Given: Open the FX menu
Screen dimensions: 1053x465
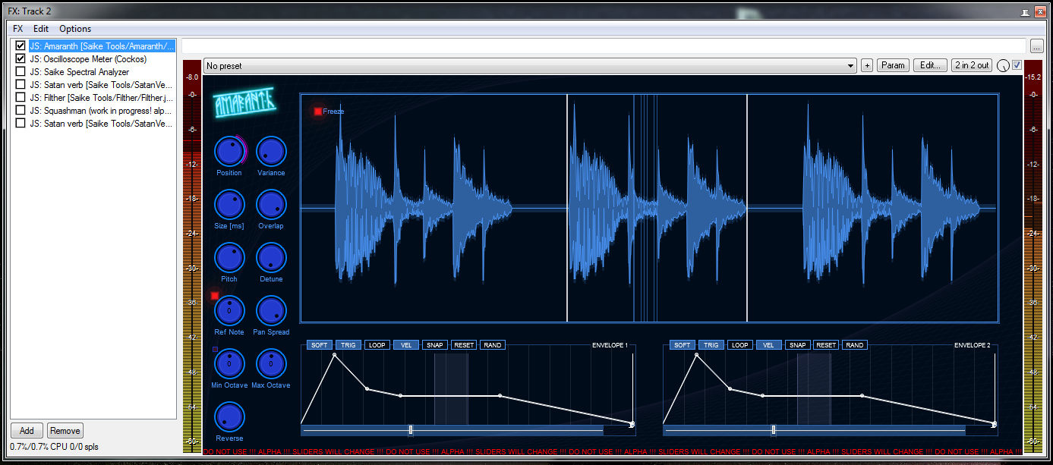Looking at the screenshot, I should pos(18,29).
